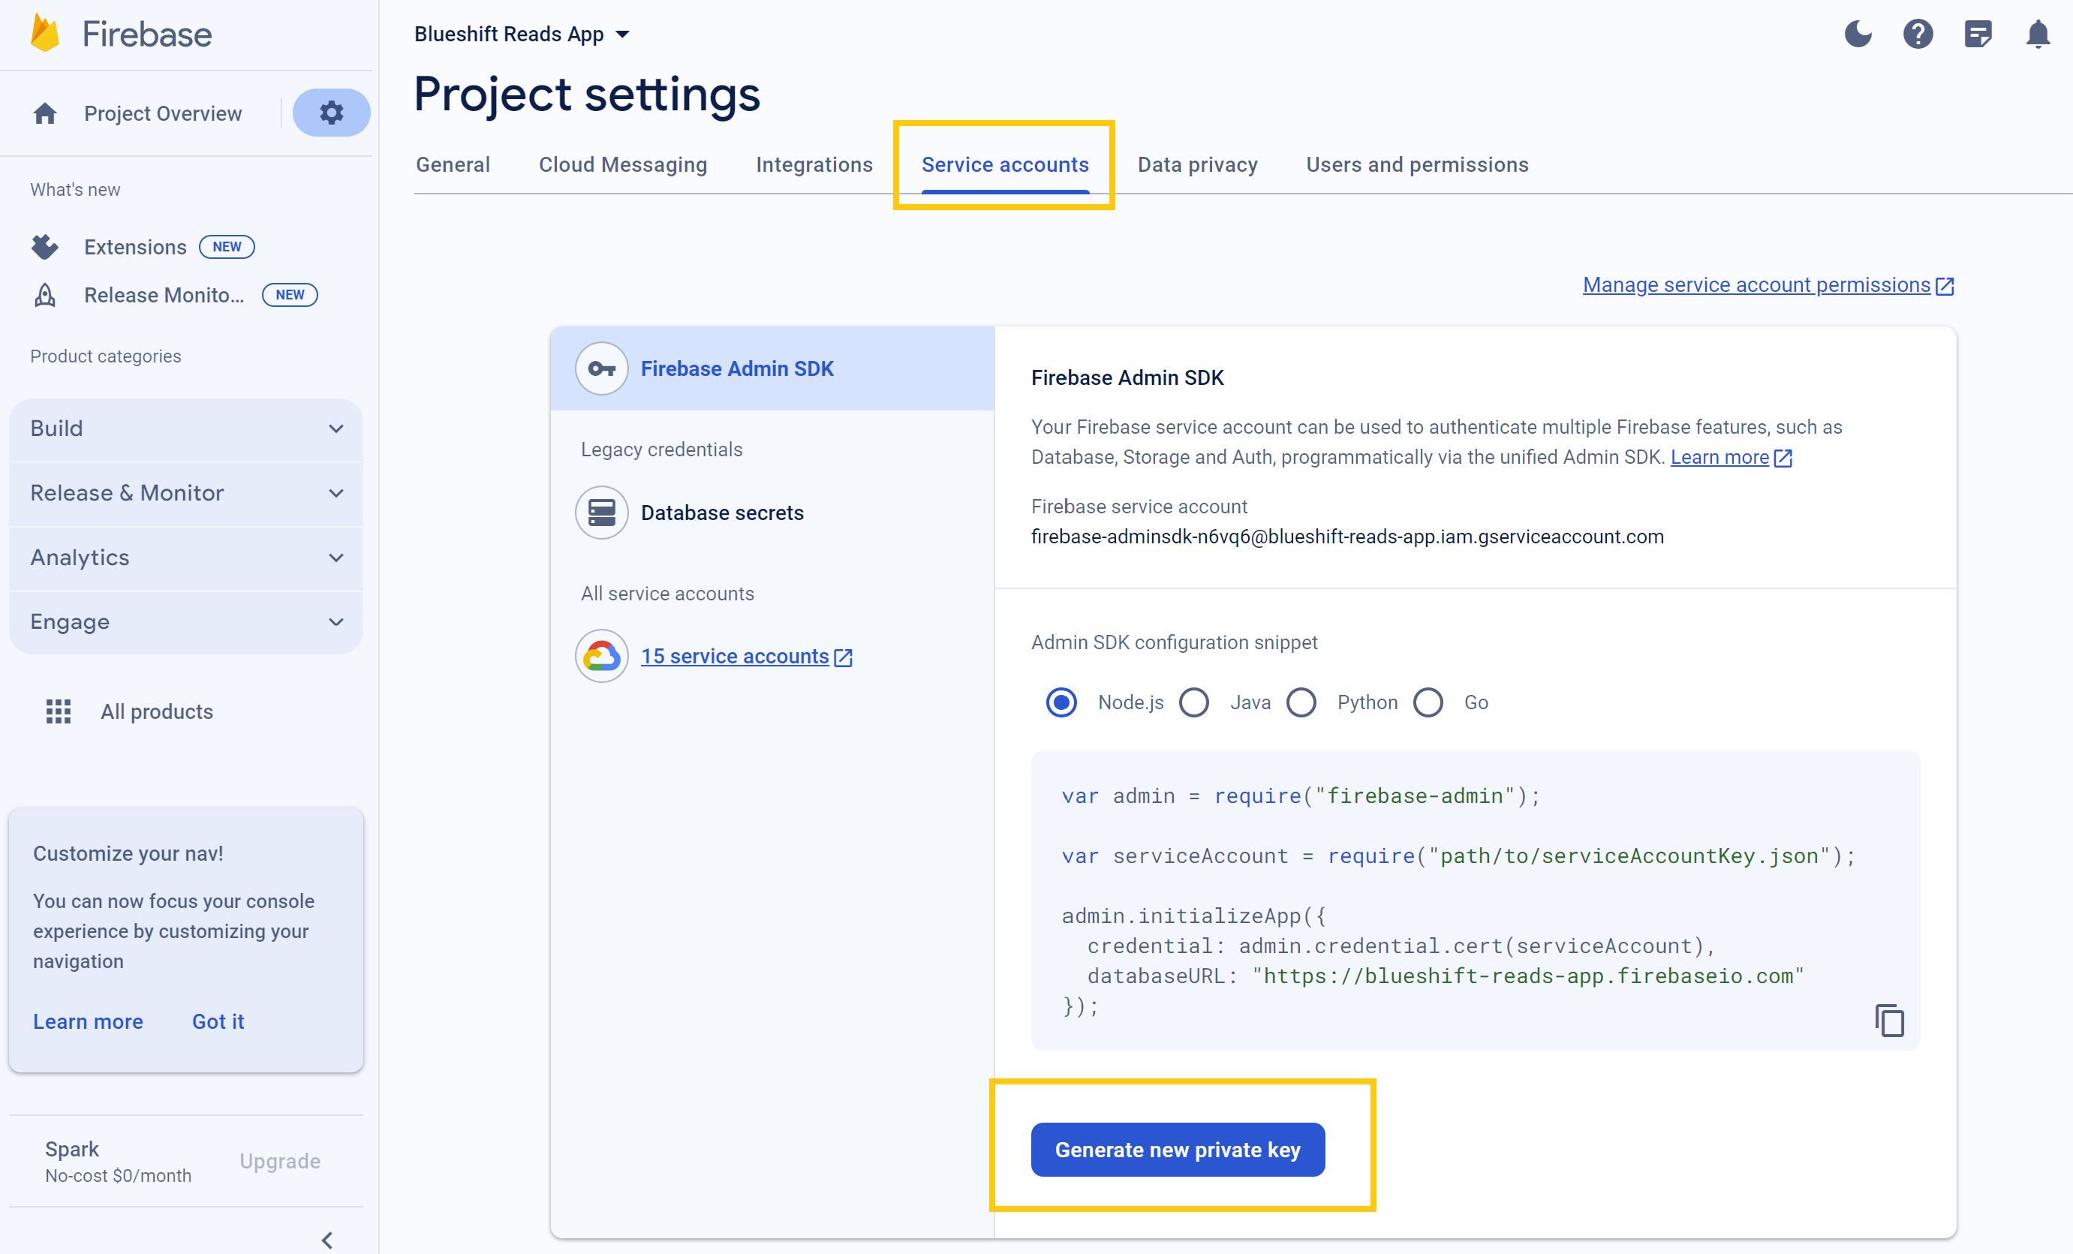Click the key icon for Firebase Admin SDK
Image resolution: width=2073 pixels, height=1254 pixels.
point(601,368)
